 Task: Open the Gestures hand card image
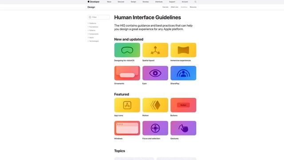point(183,128)
